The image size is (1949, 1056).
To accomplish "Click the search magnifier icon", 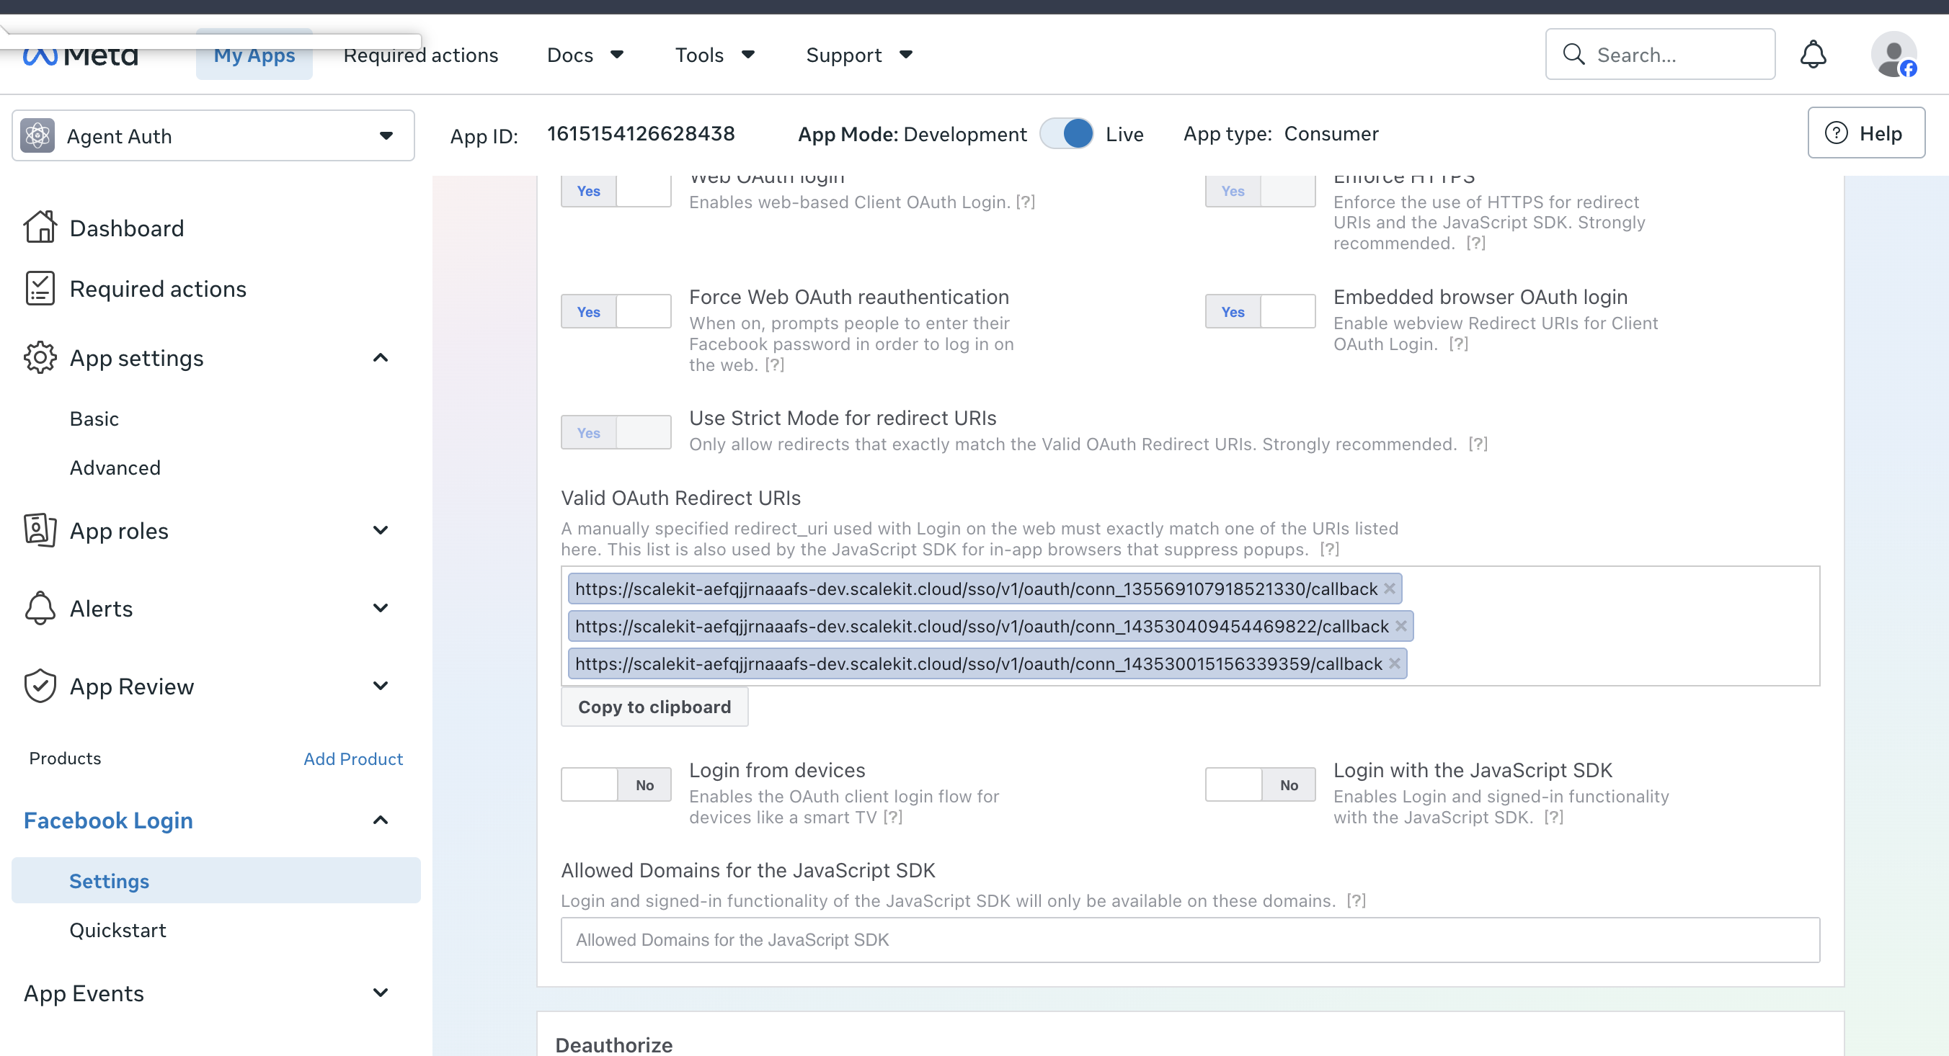I will coord(1573,55).
